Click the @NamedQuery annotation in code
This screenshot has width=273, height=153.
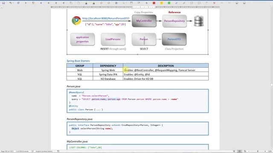pos(76,93)
